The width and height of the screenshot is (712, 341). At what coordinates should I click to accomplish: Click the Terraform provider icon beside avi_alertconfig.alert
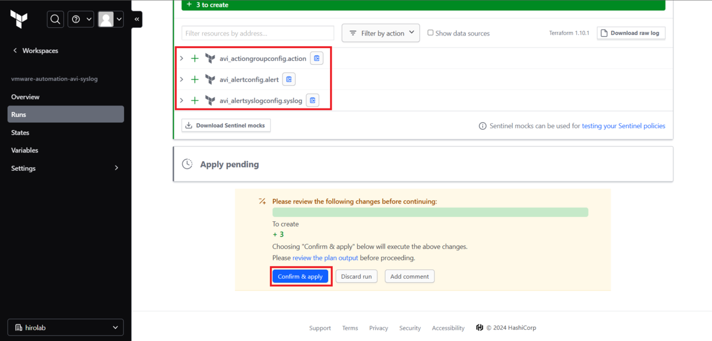point(210,79)
